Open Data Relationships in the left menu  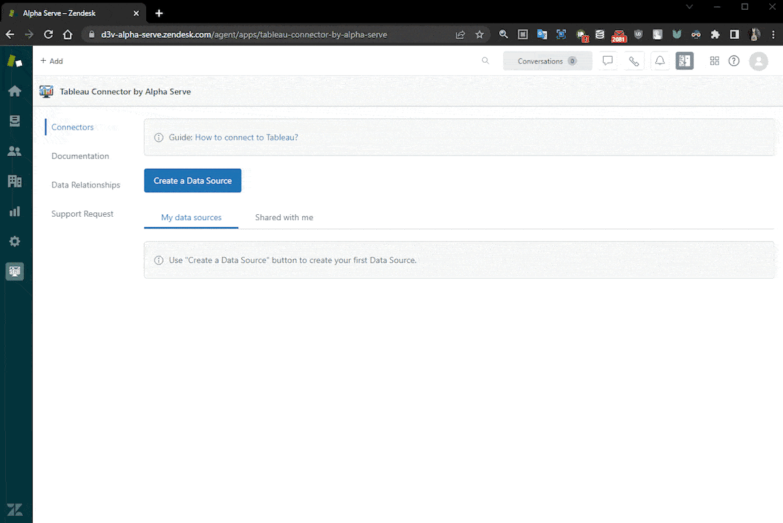[85, 185]
